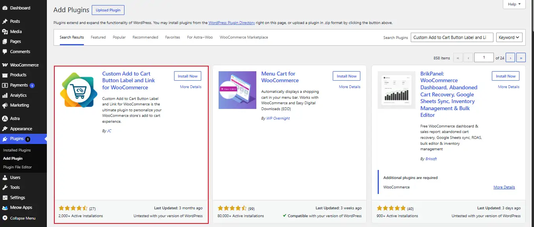
Task: Click the Pages icon in sidebar
Action: click(5, 41)
